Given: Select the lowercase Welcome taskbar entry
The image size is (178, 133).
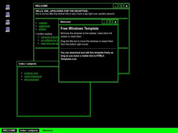Looking at the screenshot, I should coord(48,130).
